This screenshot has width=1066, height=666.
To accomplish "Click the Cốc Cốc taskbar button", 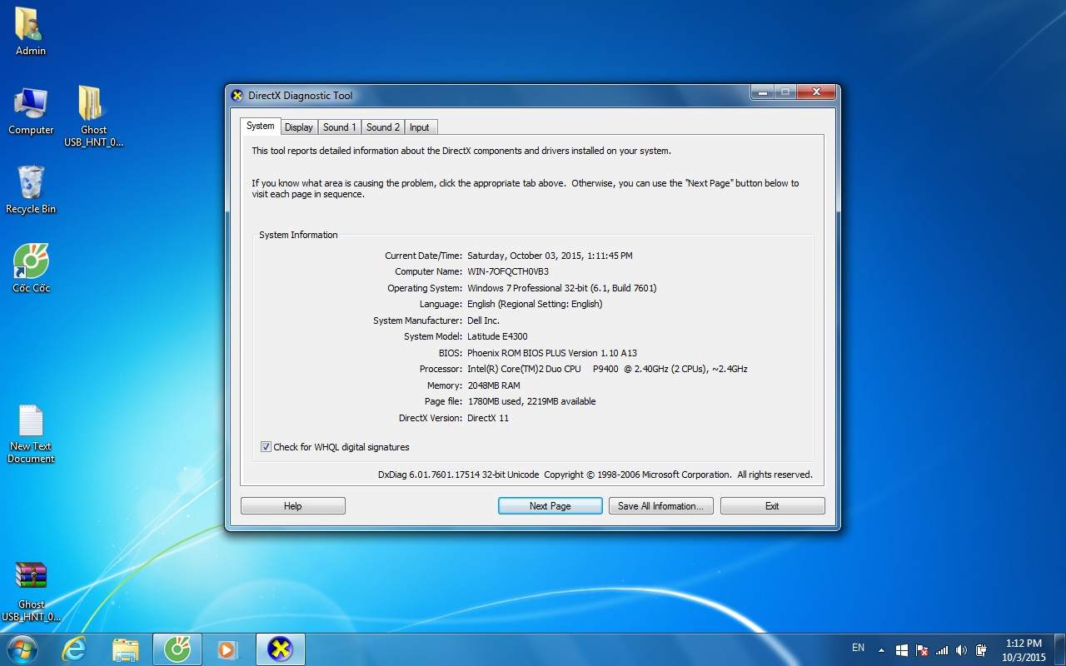I will [177, 649].
